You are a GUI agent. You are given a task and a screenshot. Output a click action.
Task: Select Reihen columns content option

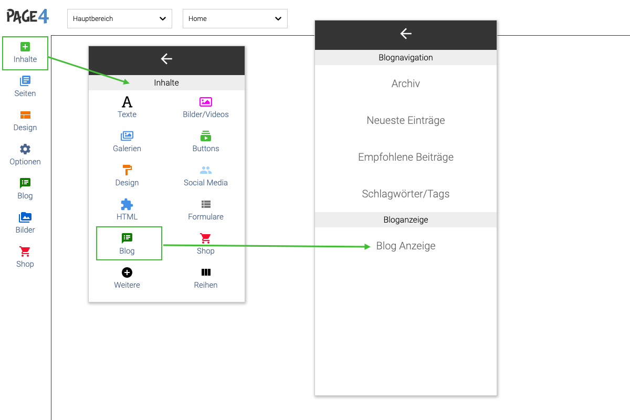click(x=206, y=278)
